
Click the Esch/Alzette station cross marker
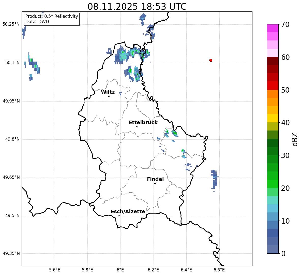119,216
